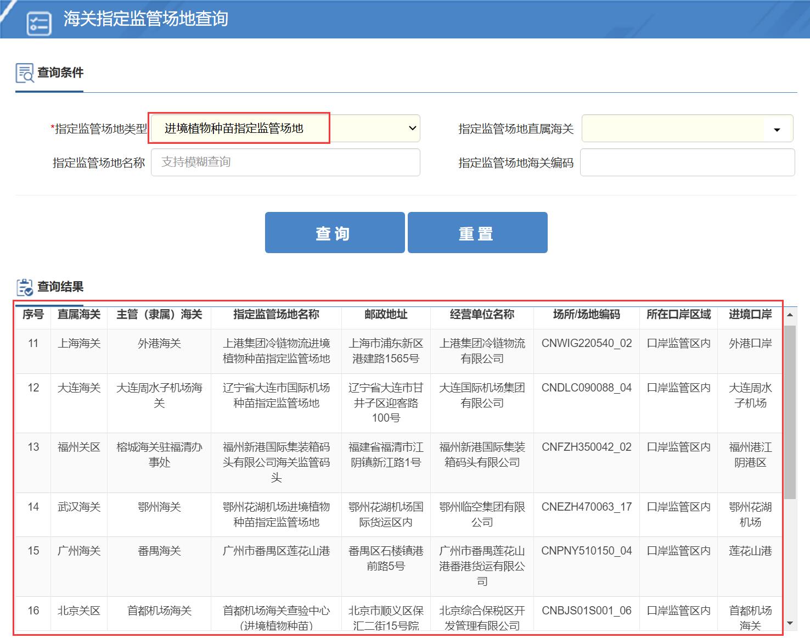Click the 查询结果 clipboard icon
810x638 pixels.
click(x=25, y=287)
